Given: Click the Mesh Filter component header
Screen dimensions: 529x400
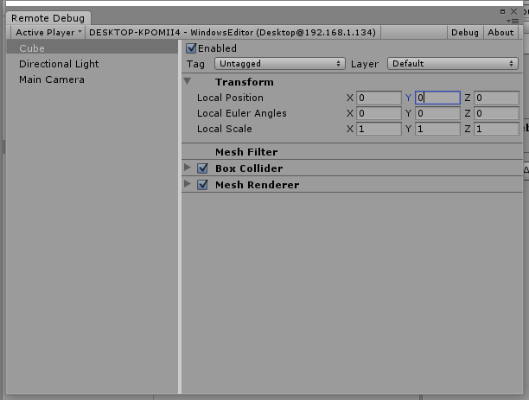Looking at the screenshot, I should (x=352, y=152).
